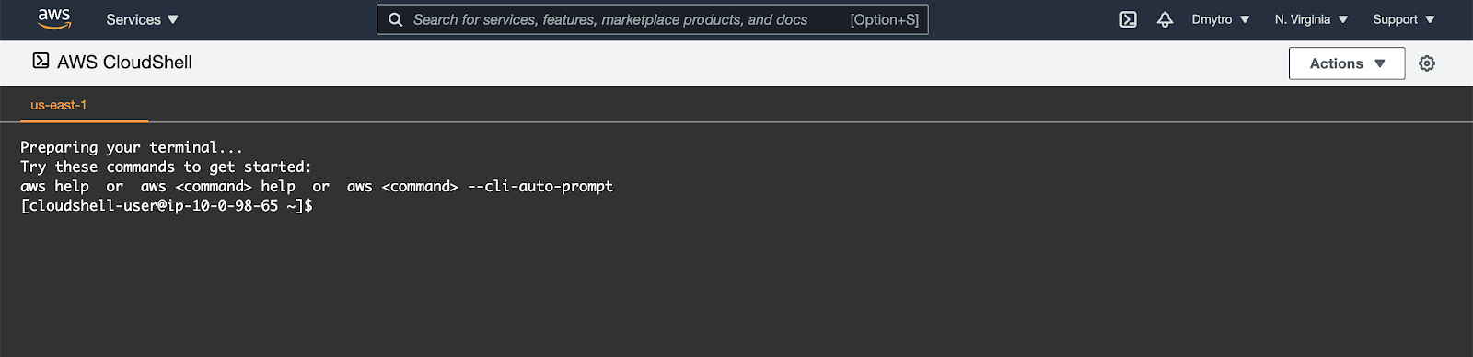Expand the Services menu
This screenshot has height=357, width=1473.
(x=142, y=19)
